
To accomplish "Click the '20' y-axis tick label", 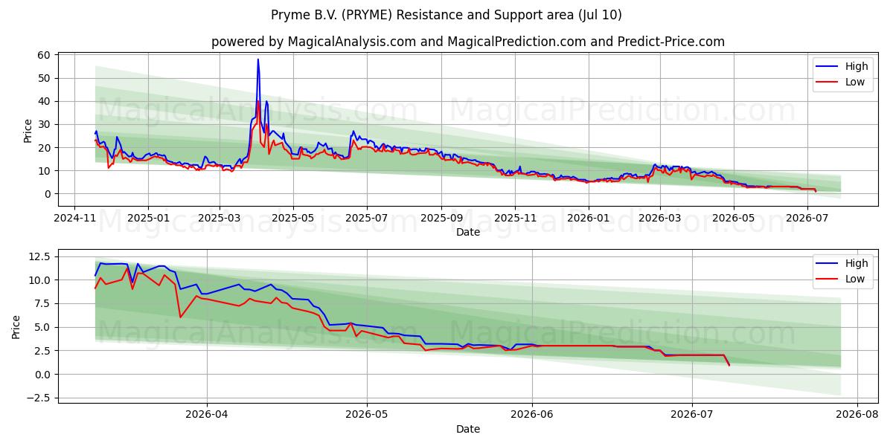I will 44,147.
